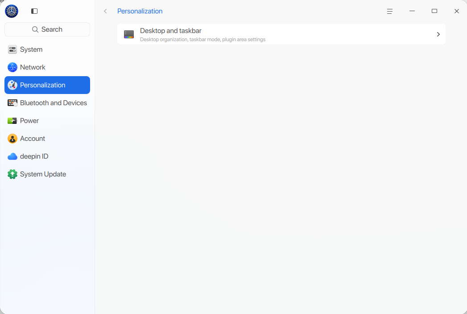Close the Control Center window
467x314 pixels.
[457, 11]
